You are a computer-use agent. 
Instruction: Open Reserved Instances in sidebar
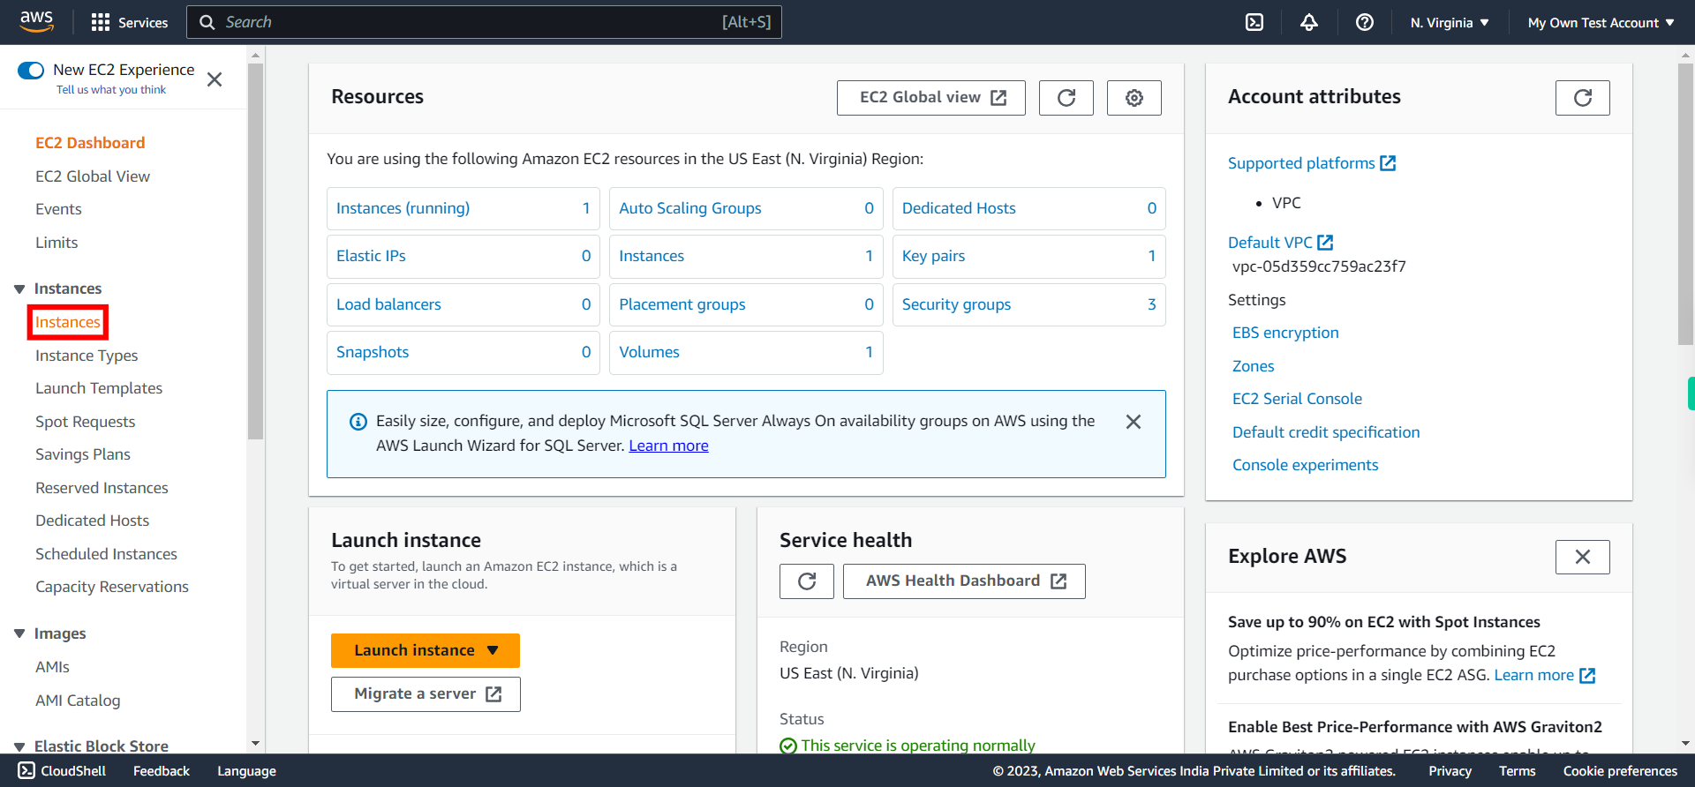102,488
